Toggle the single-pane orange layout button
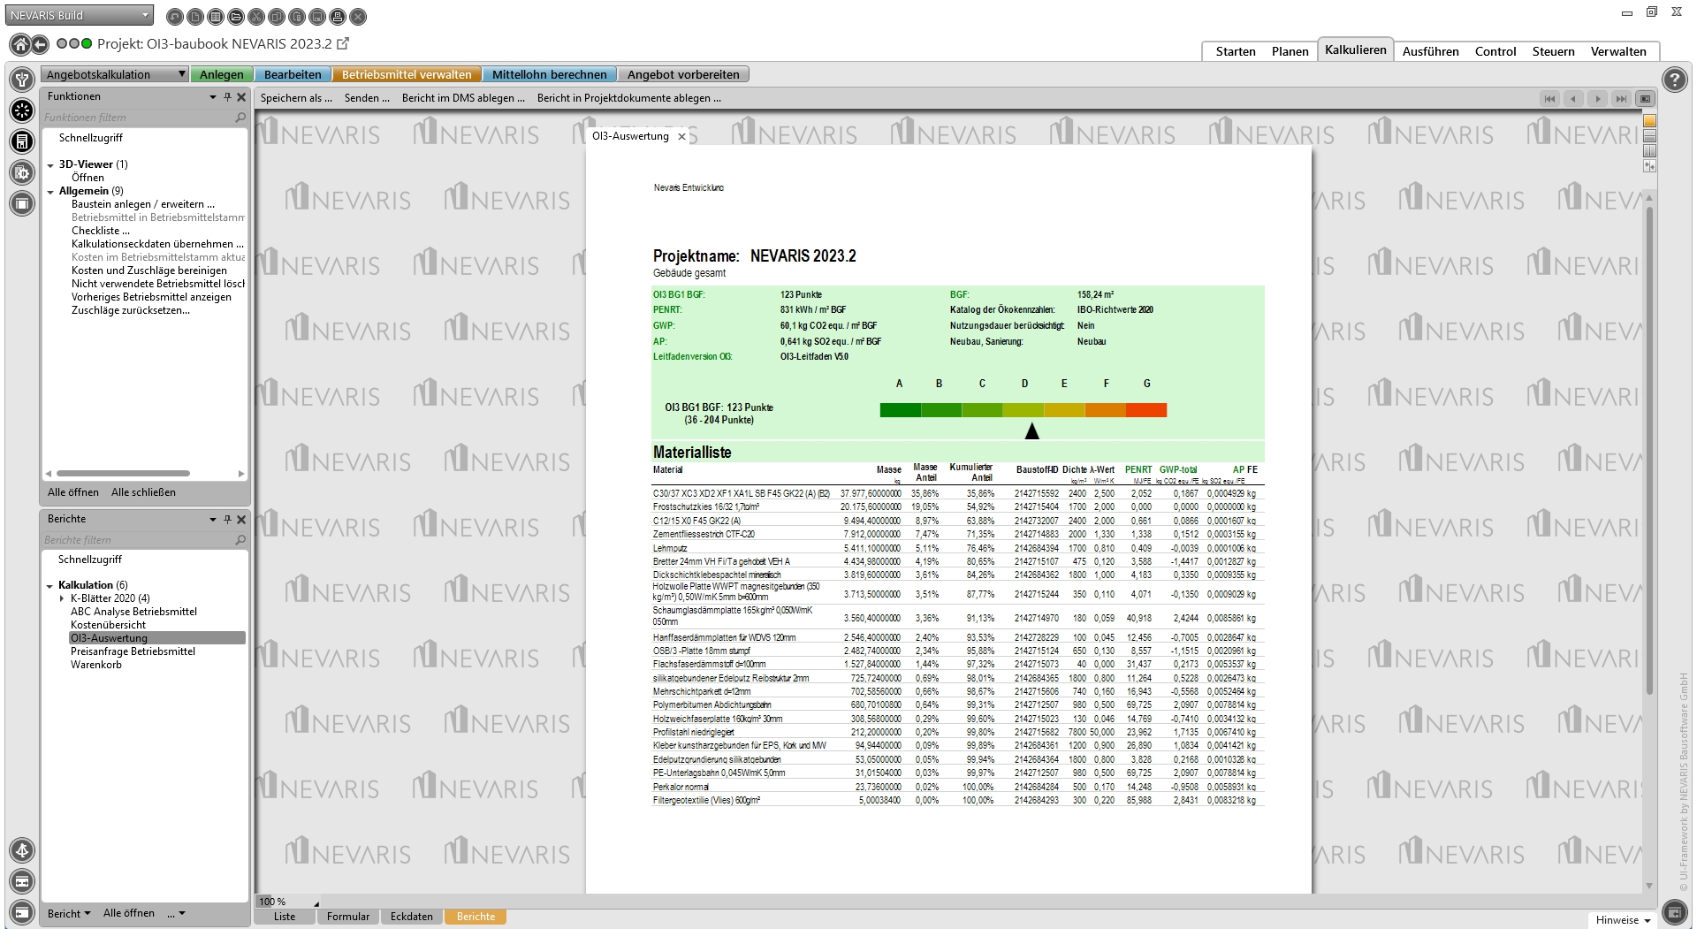This screenshot has width=1697, height=929. 1649,121
